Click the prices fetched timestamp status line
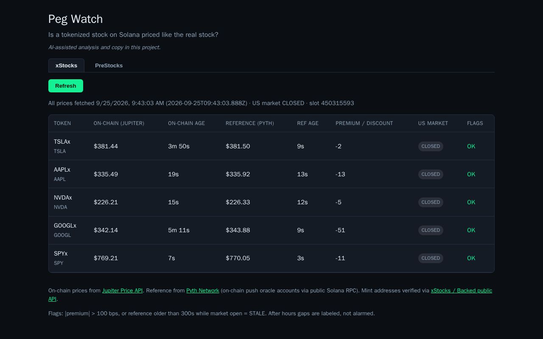The width and height of the screenshot is (543, 339). tap(201, 103)
